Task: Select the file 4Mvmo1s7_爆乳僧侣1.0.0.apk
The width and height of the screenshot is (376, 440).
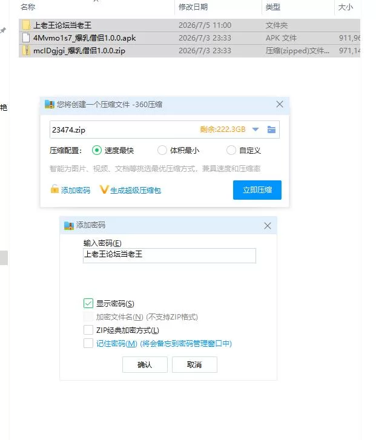Action: (x=190, y=38)
